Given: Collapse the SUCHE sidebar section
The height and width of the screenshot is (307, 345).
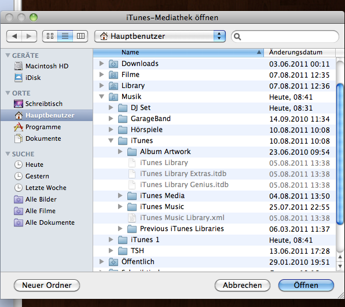Looking at the screenshot, I should click(x=8, y=153).
